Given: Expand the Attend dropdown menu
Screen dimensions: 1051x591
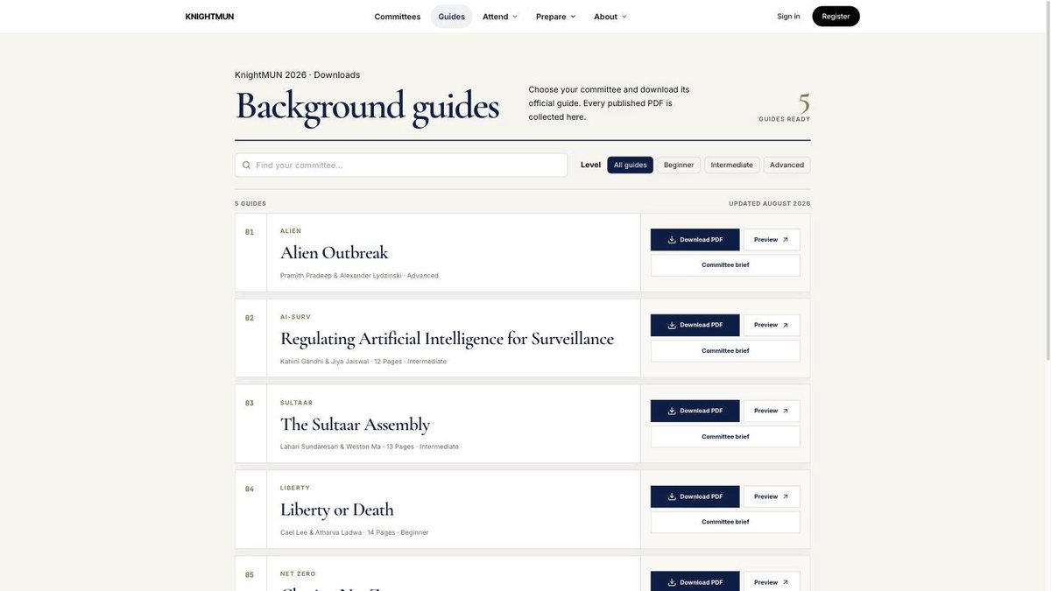Looking at the screenshot, I should 500,17.
